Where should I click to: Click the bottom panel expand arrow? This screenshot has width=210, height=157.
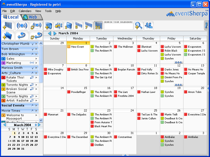click(125, 155)
